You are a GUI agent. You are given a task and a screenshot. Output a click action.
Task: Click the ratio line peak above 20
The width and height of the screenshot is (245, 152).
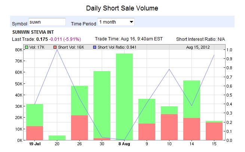point(57,50)
